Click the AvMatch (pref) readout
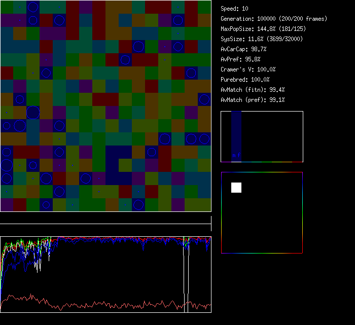This screenshot has height=325, width=355. point(253,100)
